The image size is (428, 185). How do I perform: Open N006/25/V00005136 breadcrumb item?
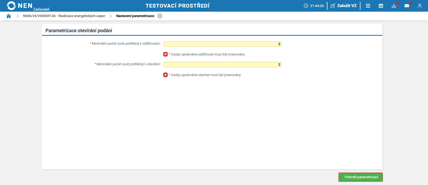click(x=64, y=16)
